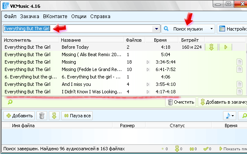Open the Поиск музыки dropdown arrow
The height and width of the screenshot is (154, 247).
tap(211, 29)
